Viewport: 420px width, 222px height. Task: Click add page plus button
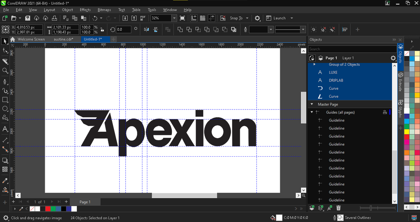[66, 202]
